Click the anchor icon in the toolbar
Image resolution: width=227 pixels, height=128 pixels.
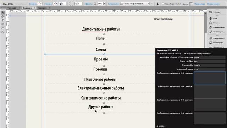click(157, 4)
